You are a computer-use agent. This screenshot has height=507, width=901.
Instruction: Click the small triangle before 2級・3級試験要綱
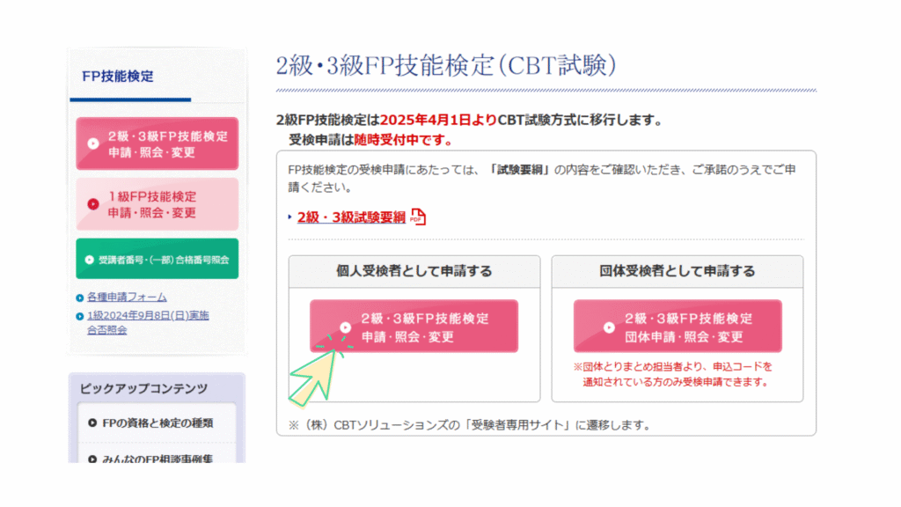[290, 217]
